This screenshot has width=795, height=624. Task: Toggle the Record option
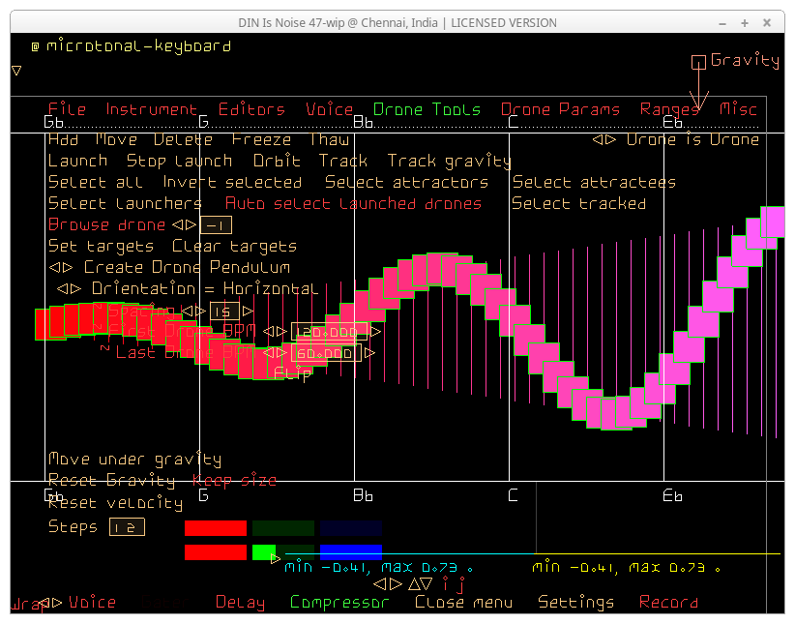(667, 602)
